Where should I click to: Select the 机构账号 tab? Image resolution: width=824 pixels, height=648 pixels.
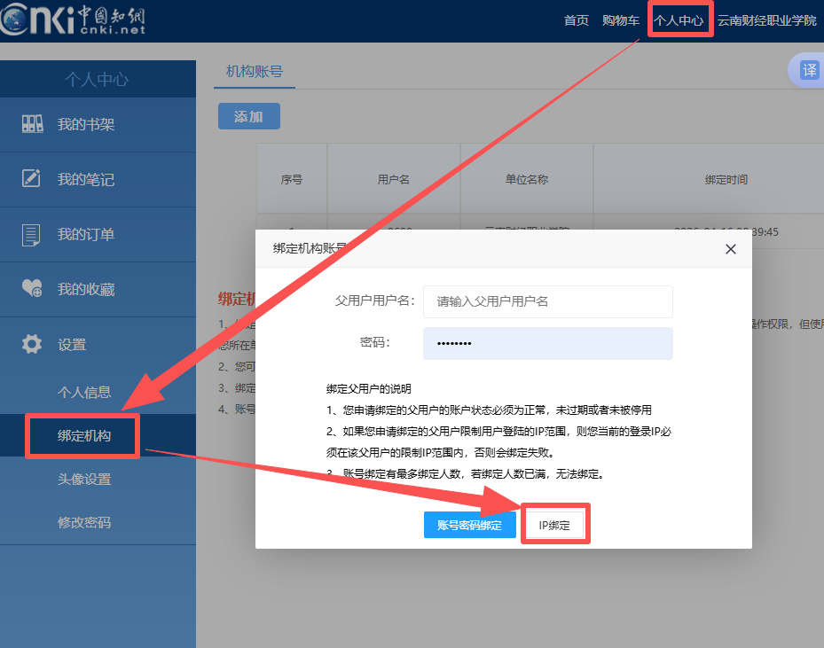click(255, 72)
